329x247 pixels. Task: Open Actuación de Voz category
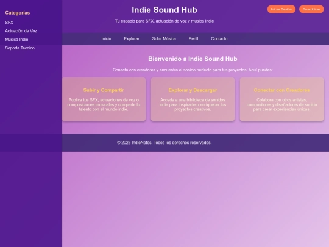pos(21,31)
